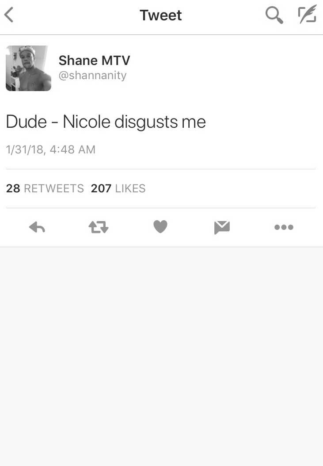Click the number 28 retweet count
323x466 pixels.
click(x=13, y=188)
